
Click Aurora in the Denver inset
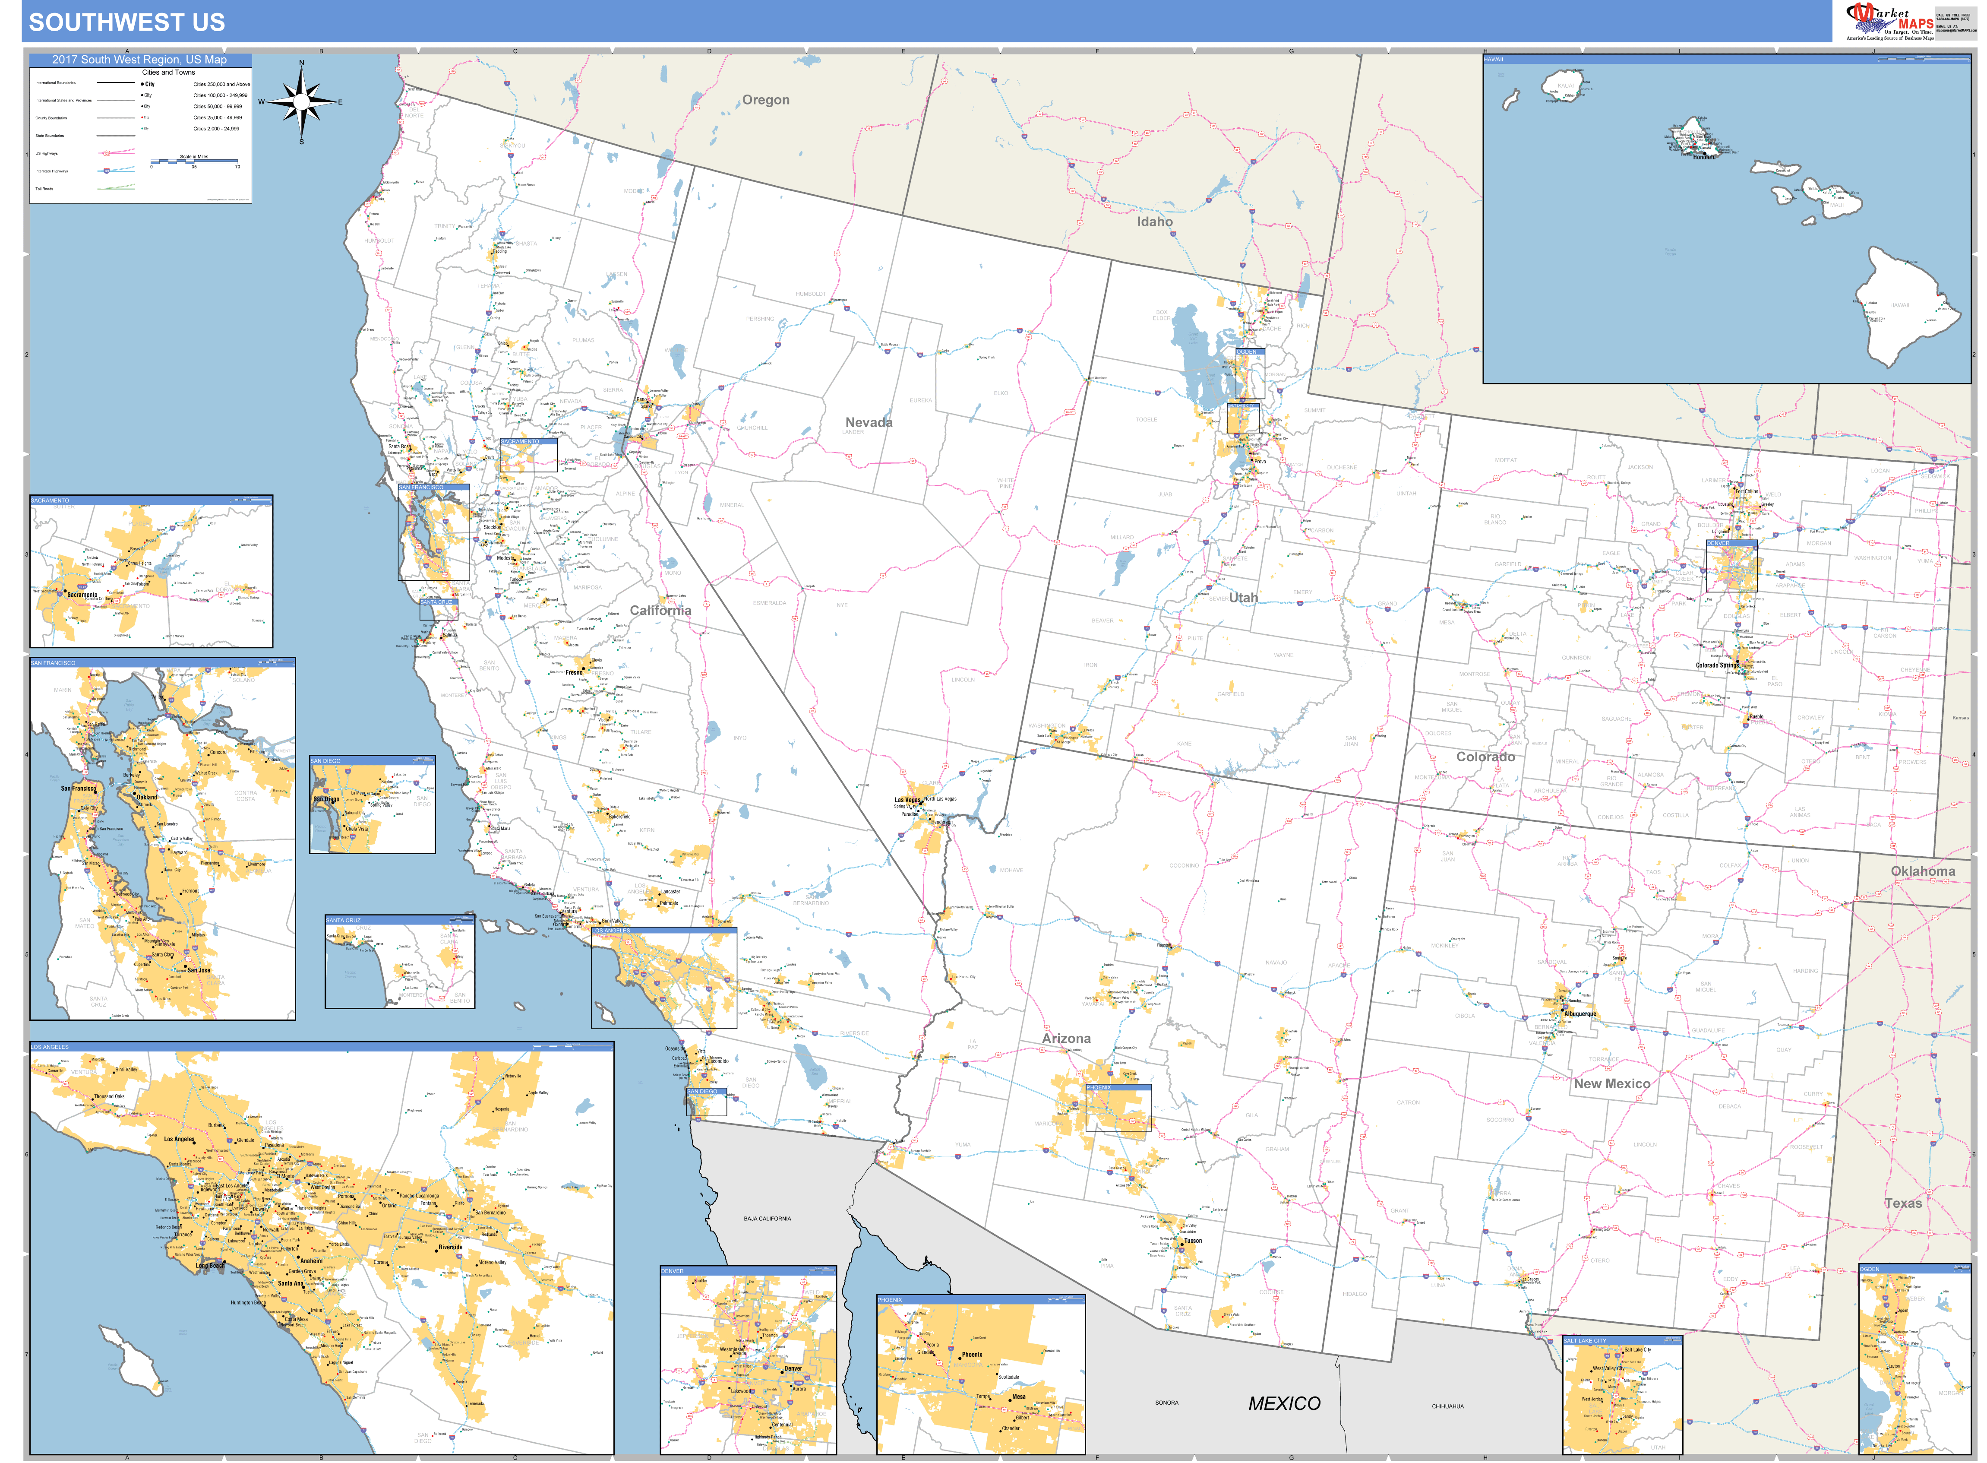[x=799, y=1389]
